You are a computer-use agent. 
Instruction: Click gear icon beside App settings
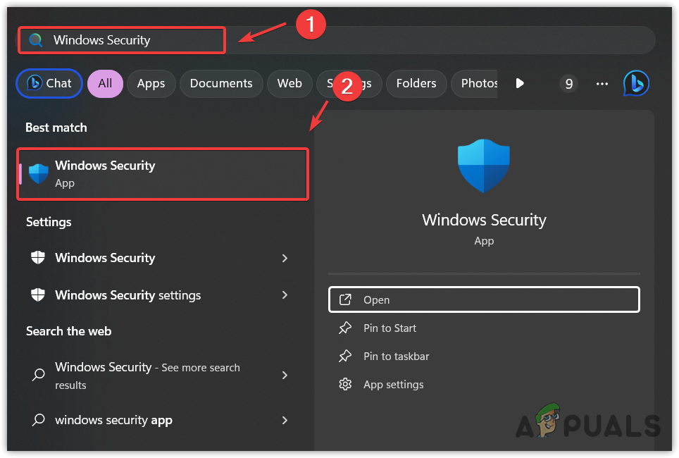click(x=345, y=384)
